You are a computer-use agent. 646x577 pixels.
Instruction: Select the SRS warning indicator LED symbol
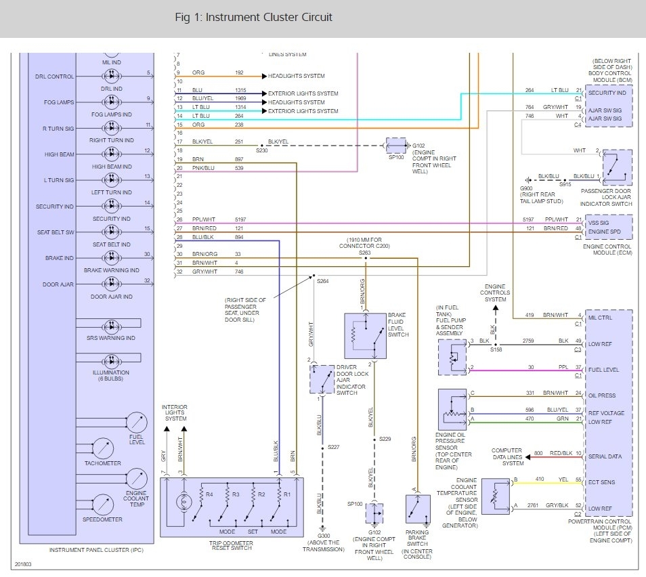click(x=112, y=326)
